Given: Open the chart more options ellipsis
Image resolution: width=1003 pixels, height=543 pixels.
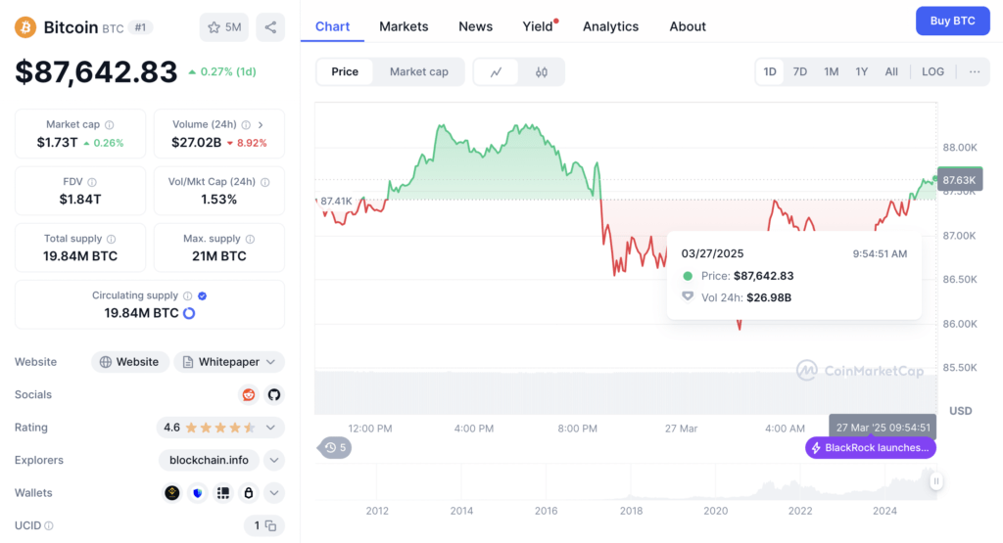Looking at the screenshot, I should pos(975,71).
